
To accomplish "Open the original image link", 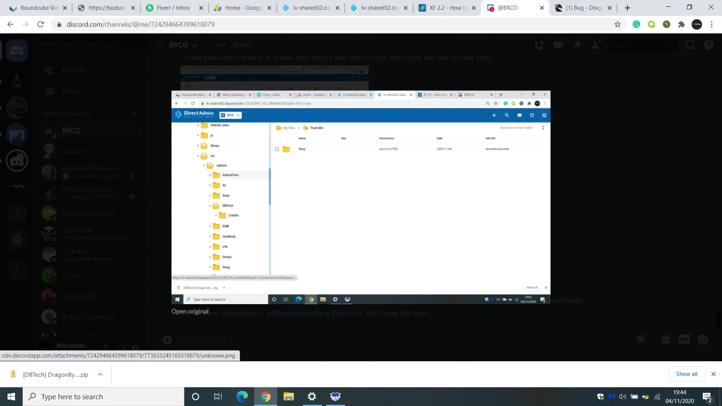I will tap(190, 311).
